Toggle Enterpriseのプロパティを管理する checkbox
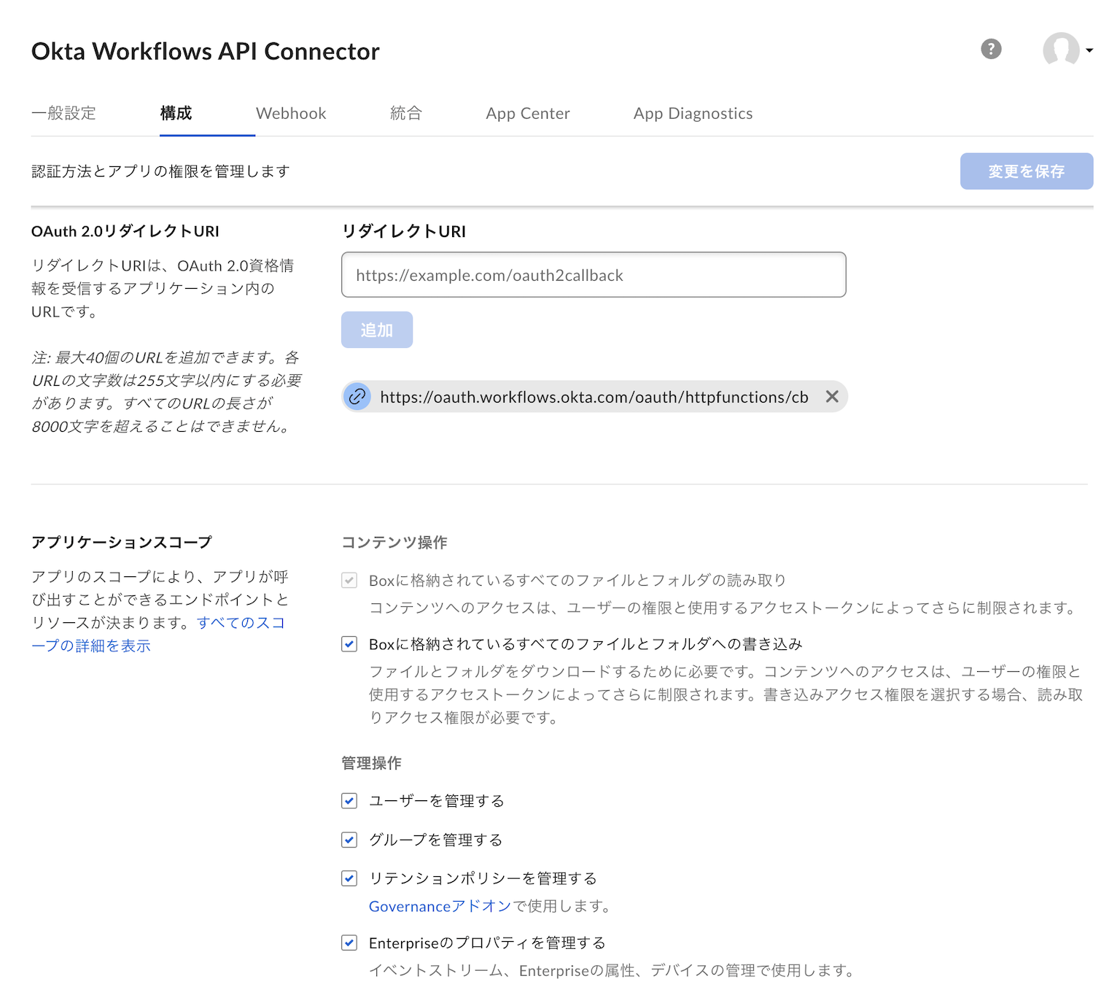The image size is (1120, 1003). click(349, 942)
